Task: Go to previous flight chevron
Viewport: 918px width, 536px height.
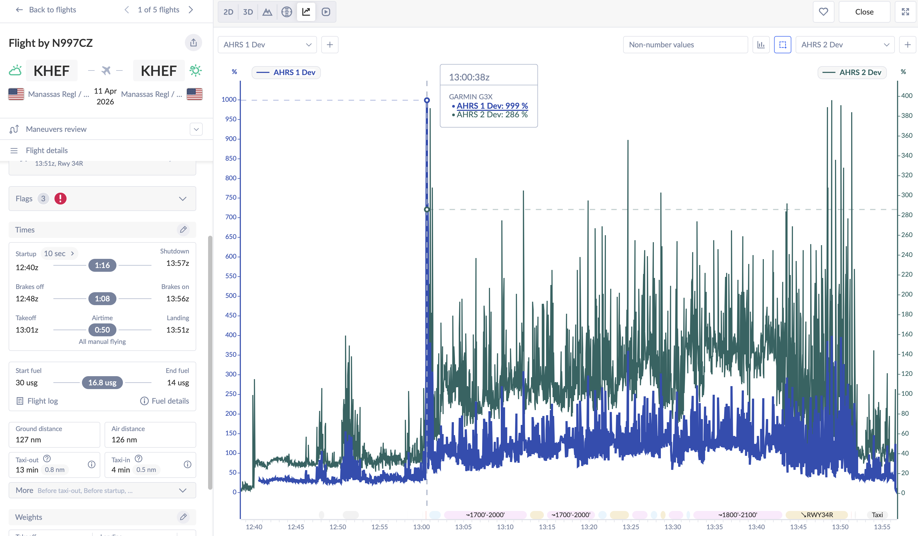Action: point(126,10)
